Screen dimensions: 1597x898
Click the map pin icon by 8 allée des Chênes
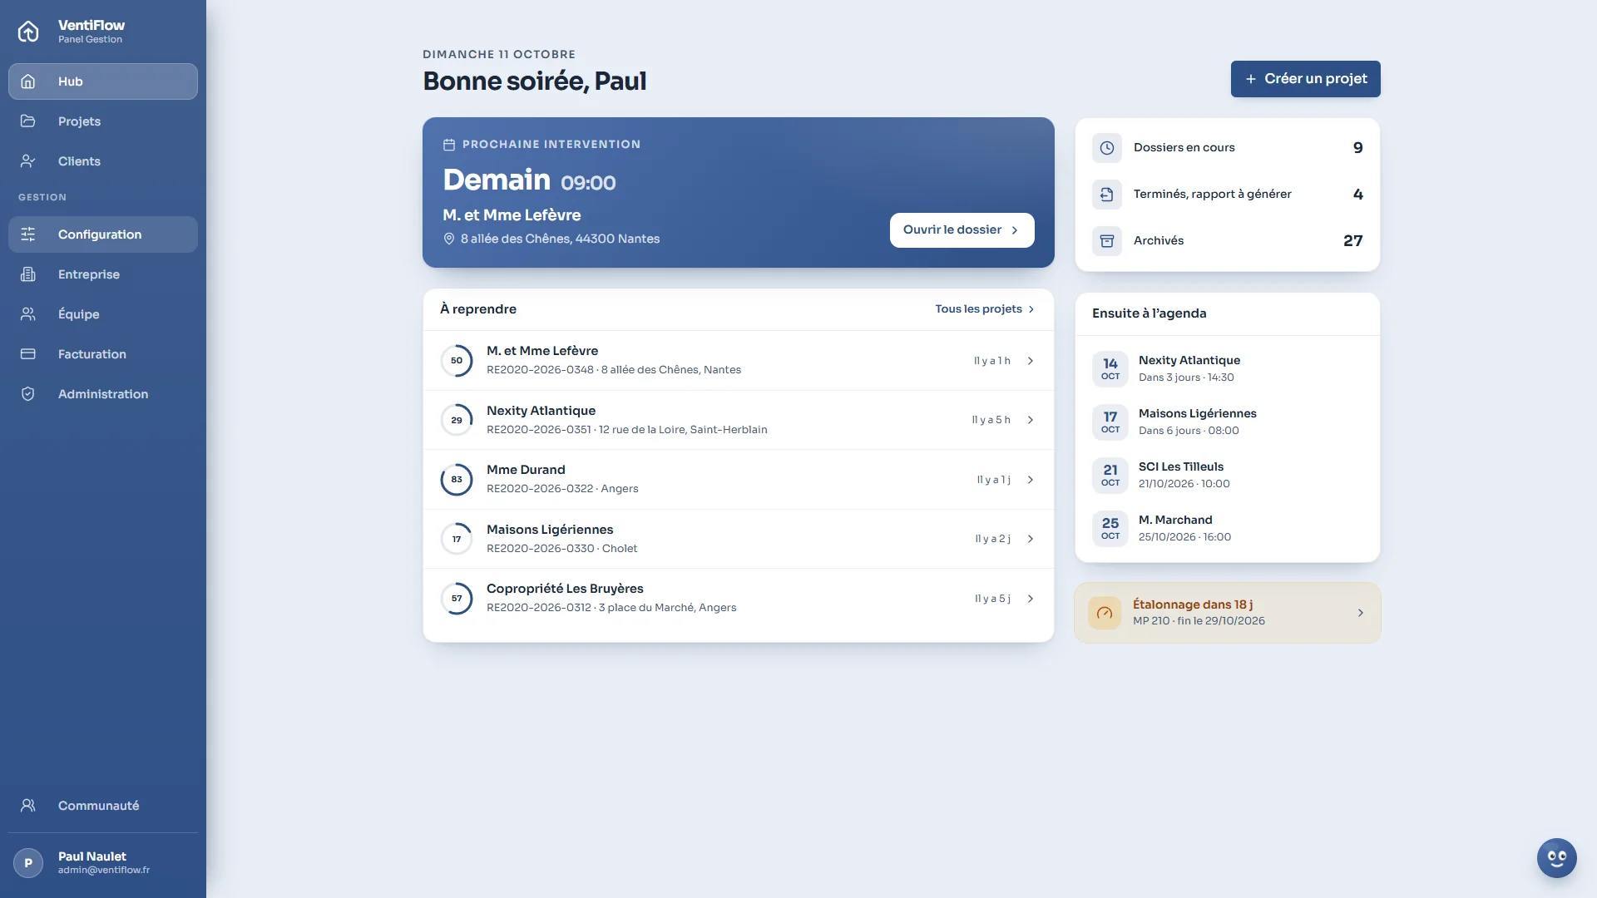(449, 239)
